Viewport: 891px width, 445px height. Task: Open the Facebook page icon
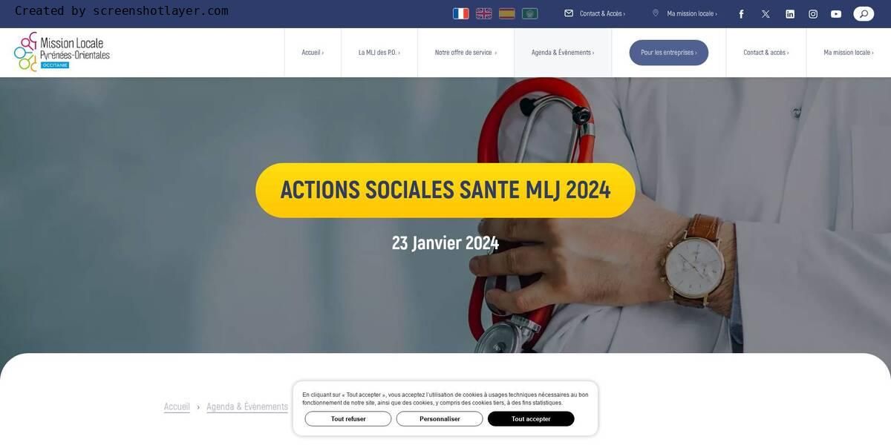click(741, 13)
